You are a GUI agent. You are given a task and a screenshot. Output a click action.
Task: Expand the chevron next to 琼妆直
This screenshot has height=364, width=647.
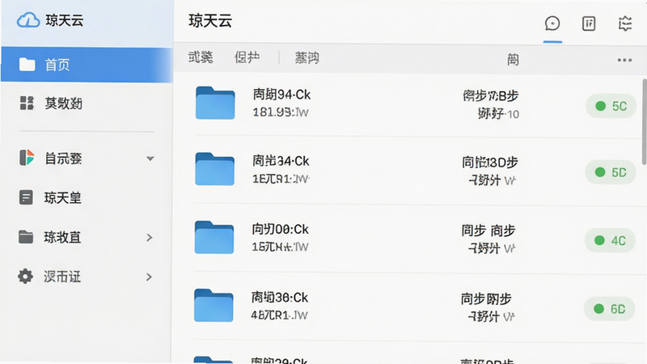[150, 237]
